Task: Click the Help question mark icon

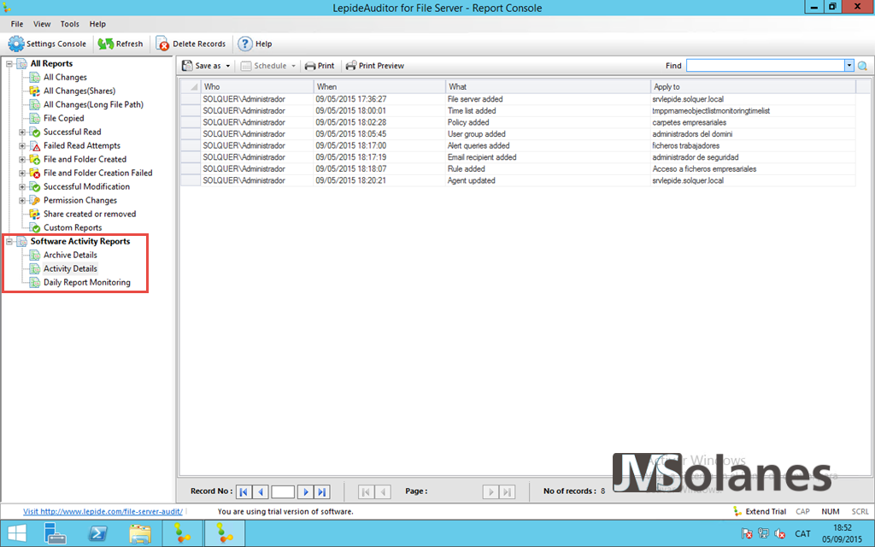Action: [x=245, y=44]
